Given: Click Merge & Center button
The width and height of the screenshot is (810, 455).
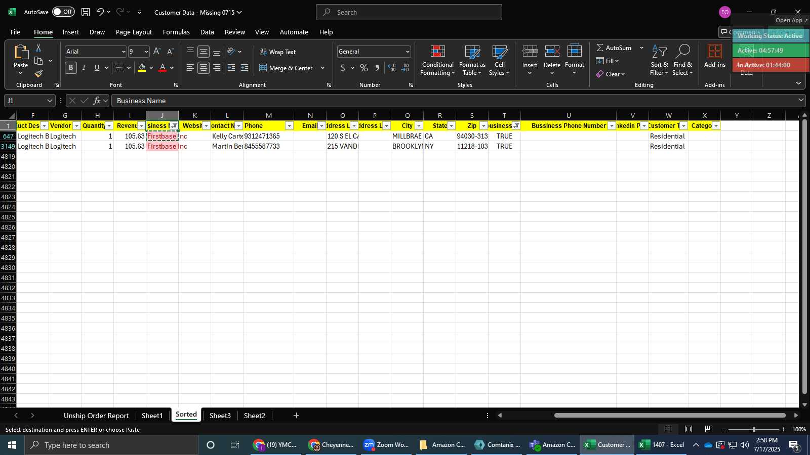Looking at the screenshot, I should point(286,68).
